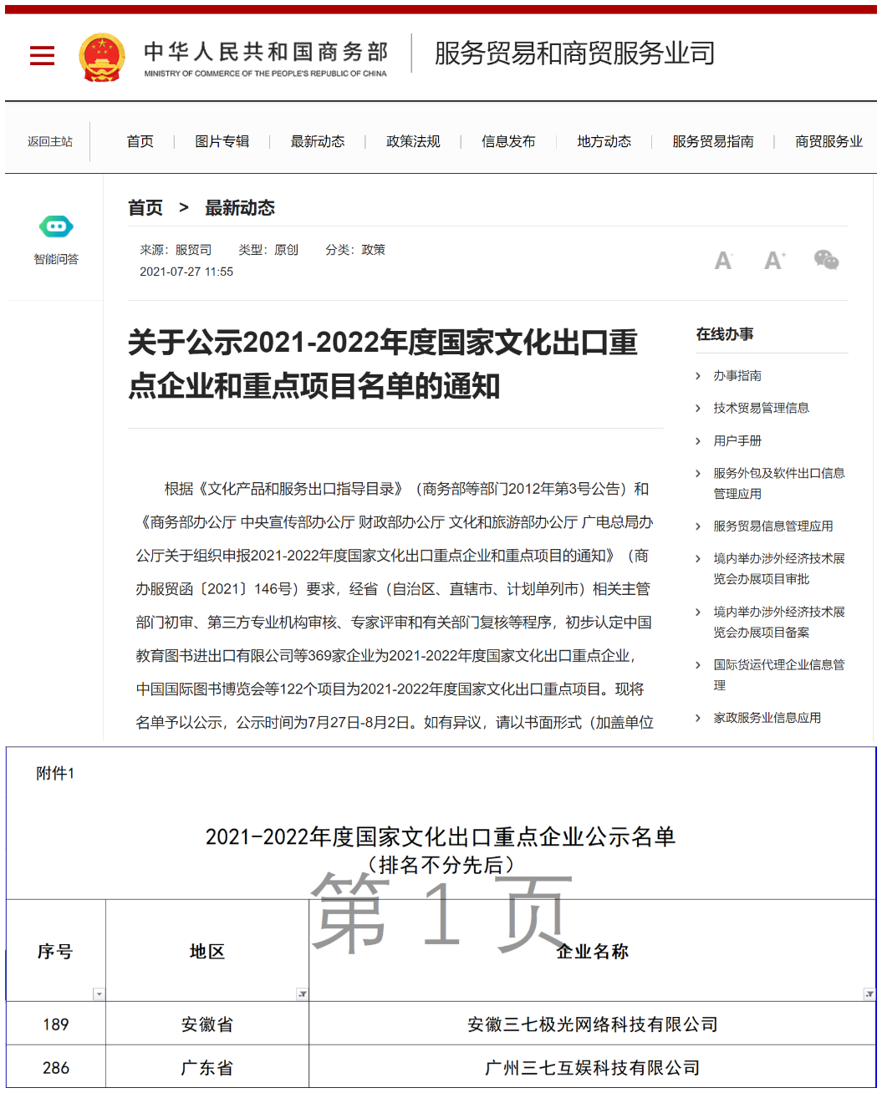Viewport: 882px width, 1093px height.
Task: Select cell with 序号 189
Action: pyautogui.click(x=56, y=1024)
